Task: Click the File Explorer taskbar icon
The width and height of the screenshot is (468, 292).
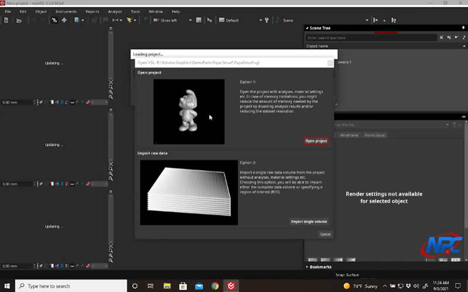Action: [x=166, y=286]
